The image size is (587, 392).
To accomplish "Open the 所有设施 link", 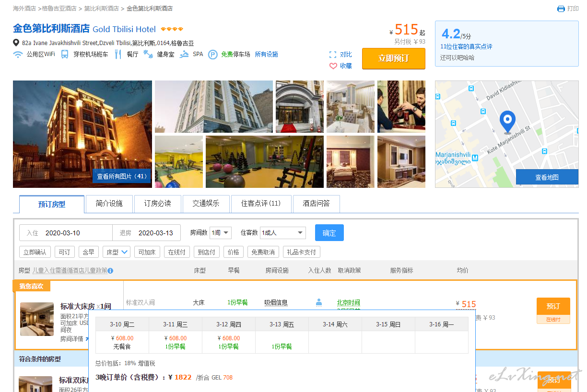I will (267, 55).
